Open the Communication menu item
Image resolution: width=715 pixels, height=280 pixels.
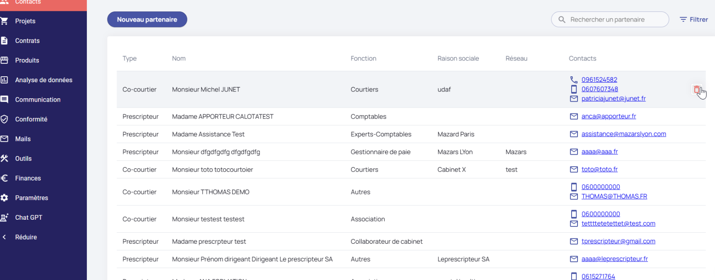(x=38, y=100)
